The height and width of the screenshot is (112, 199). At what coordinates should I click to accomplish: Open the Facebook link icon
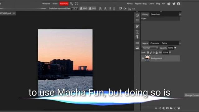[178, 4]
